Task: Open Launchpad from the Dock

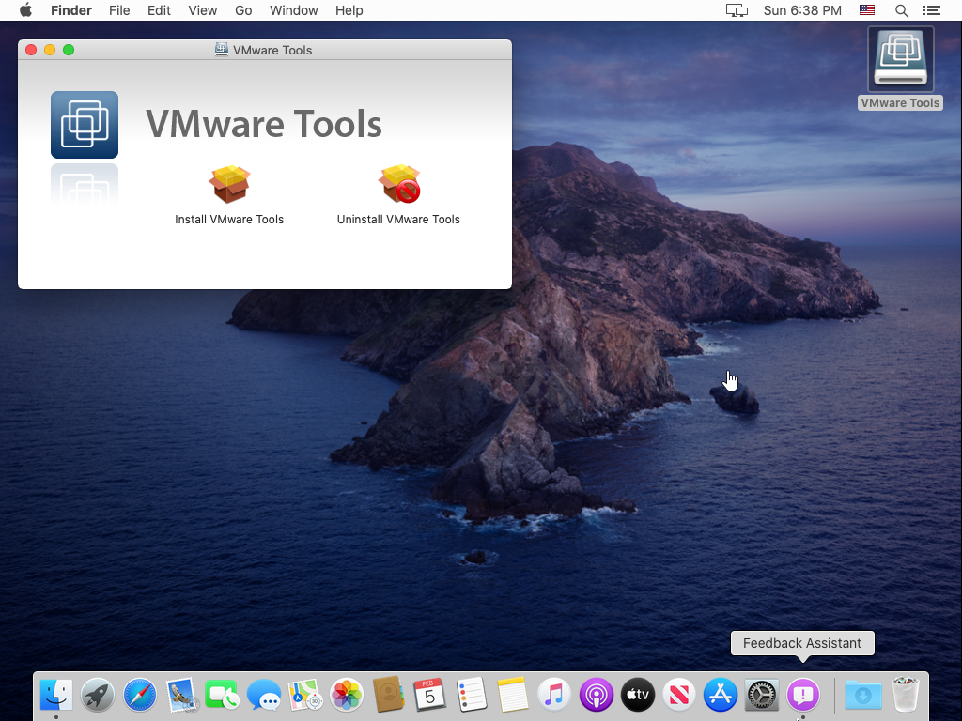Action: pos(98,695)
